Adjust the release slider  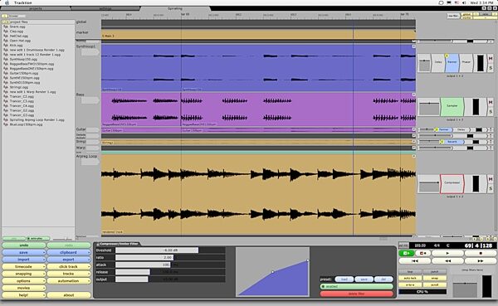pos(170,272)
